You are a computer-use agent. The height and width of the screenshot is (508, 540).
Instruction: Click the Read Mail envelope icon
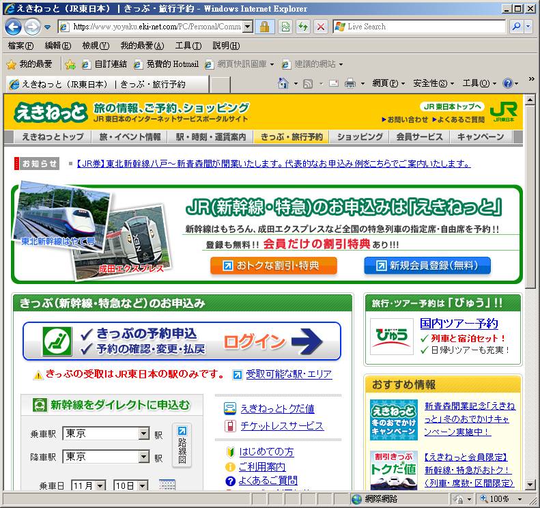click(333, 83)
